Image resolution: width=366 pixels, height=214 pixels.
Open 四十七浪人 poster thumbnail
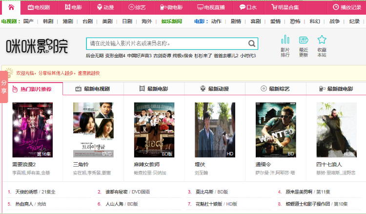pos(337,130)
